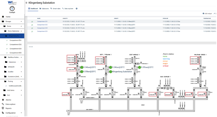Click the device icon in Compartment E03 row

[x=32, y=28]
